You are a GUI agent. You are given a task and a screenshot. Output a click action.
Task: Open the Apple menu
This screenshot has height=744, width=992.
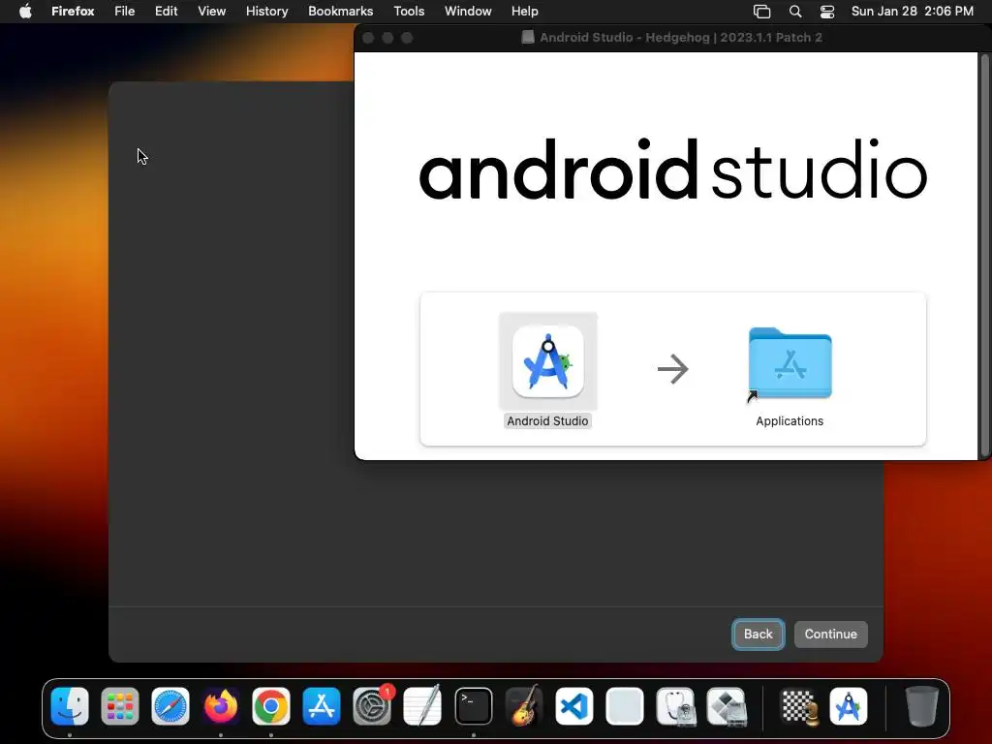(25, 12)
